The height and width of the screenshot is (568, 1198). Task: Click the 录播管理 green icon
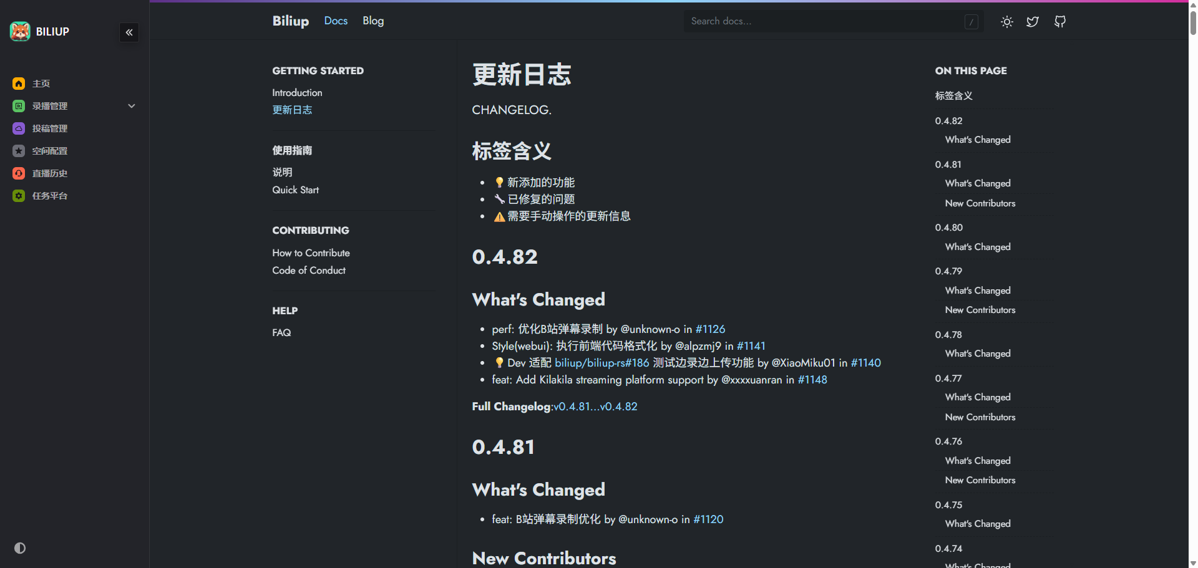point(19,106)
